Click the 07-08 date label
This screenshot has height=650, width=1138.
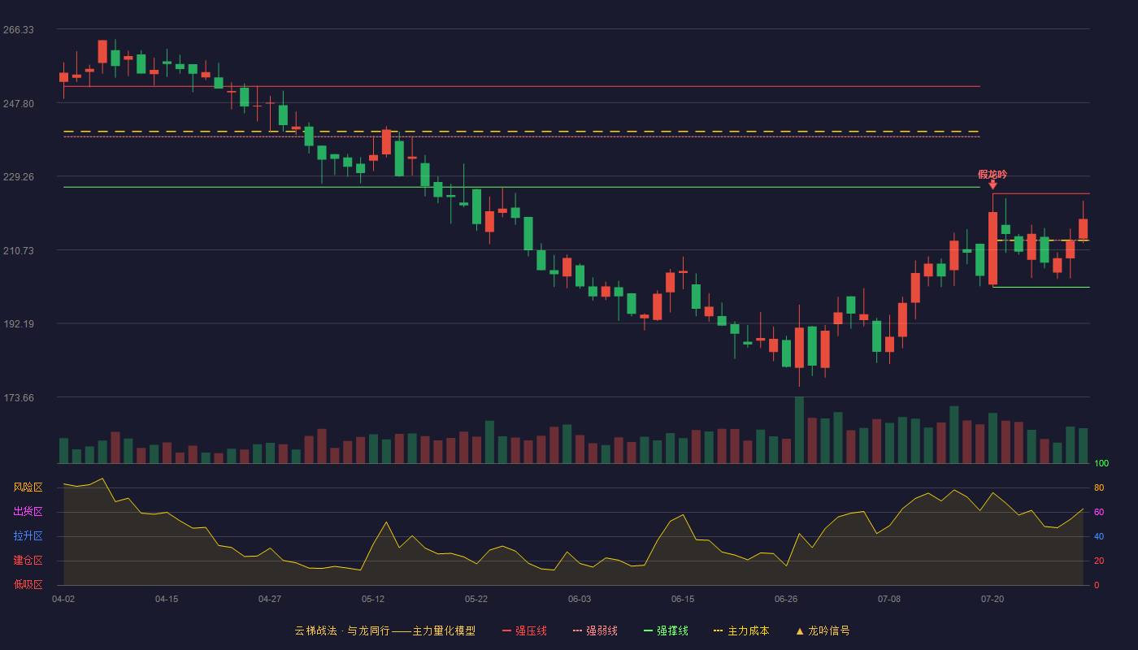(x=889, y=599)
